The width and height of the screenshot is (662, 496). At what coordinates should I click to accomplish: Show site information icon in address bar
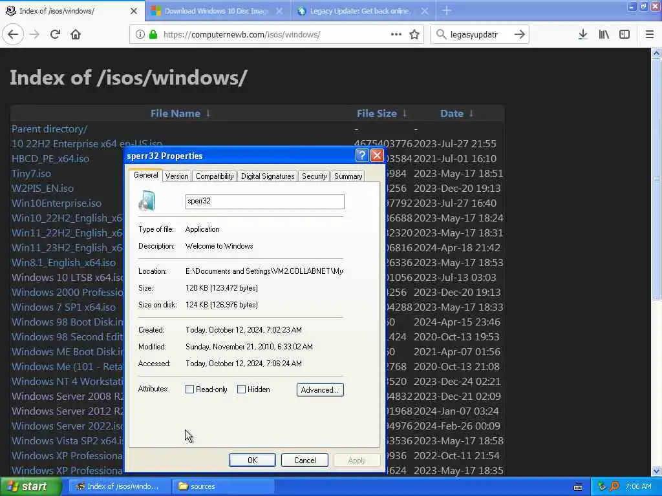[x=140, y=35]
